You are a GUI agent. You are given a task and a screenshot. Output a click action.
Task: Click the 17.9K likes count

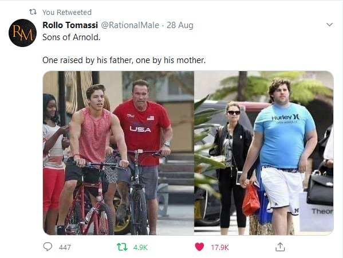pos(220,248)
